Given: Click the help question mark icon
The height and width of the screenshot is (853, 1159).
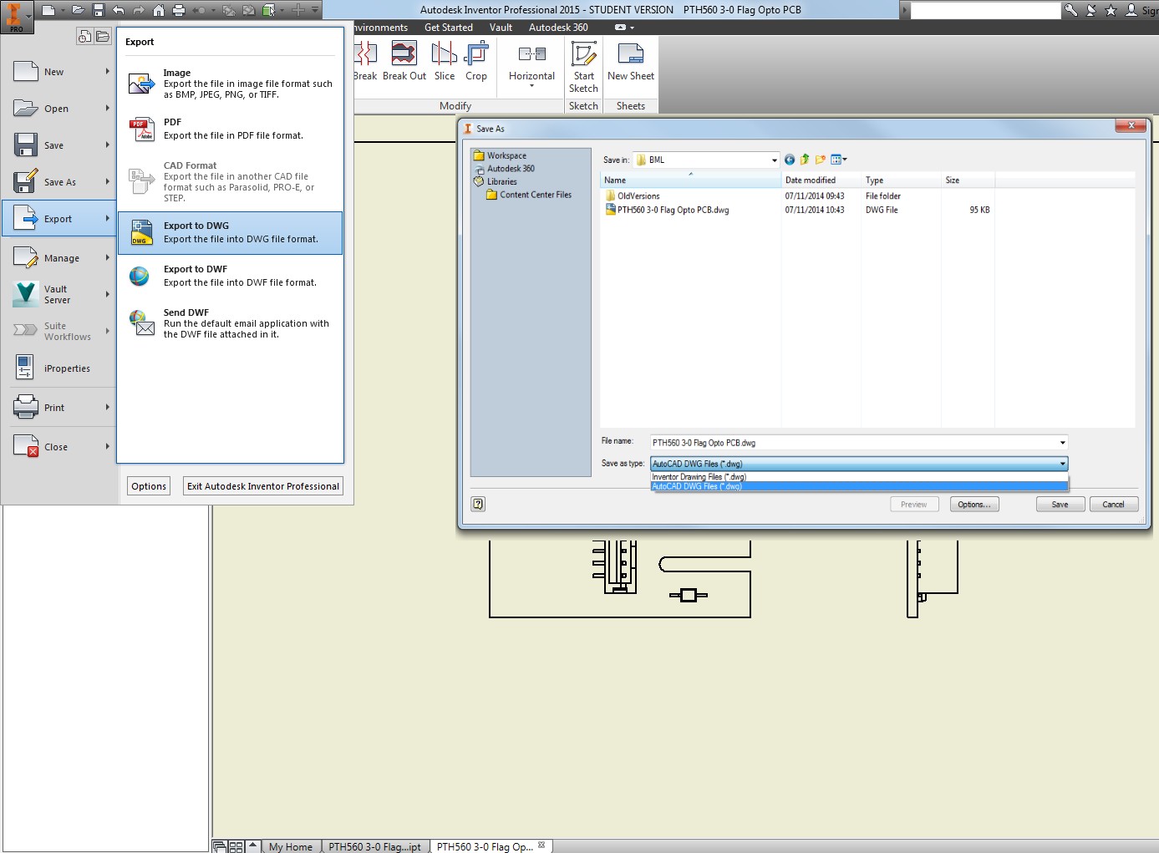Looking at the screenshot, I should [478, 504].
